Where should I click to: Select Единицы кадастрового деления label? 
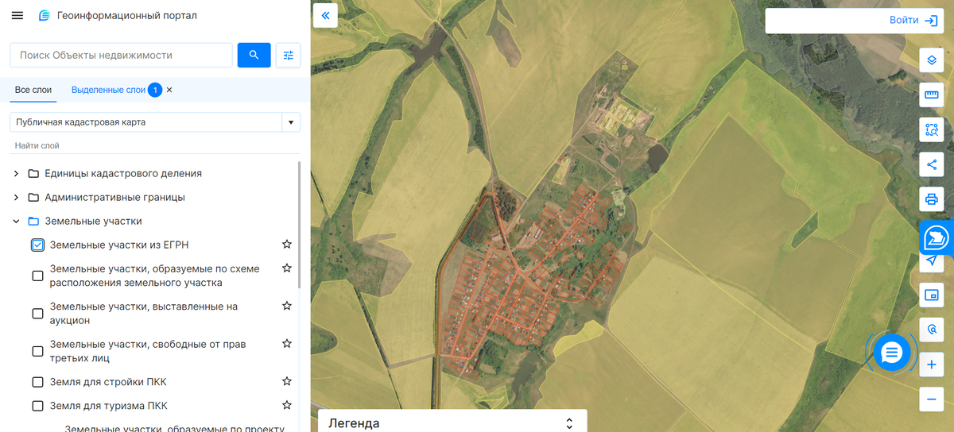[x=123, y=173]
